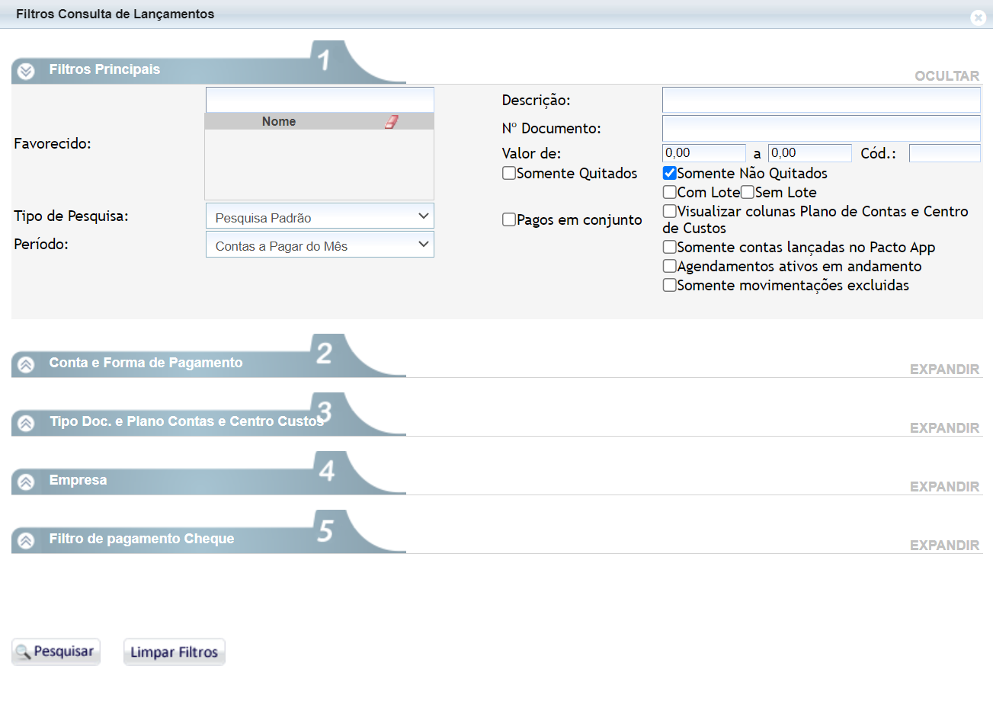Expand Conta e Forma de Pagamento section

pyautogui.click(x=944, y=370)
